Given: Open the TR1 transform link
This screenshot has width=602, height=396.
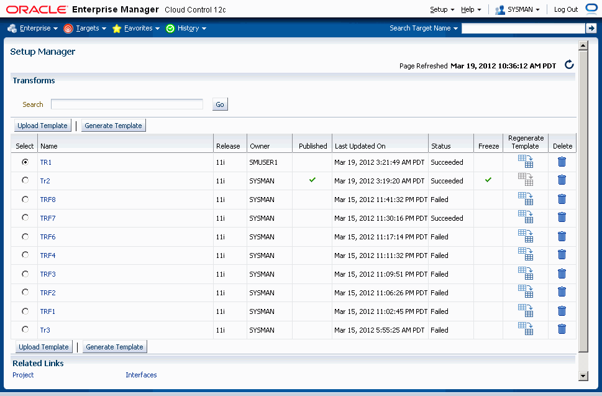Looking at the screenshot, I should [x=46, y=162].
